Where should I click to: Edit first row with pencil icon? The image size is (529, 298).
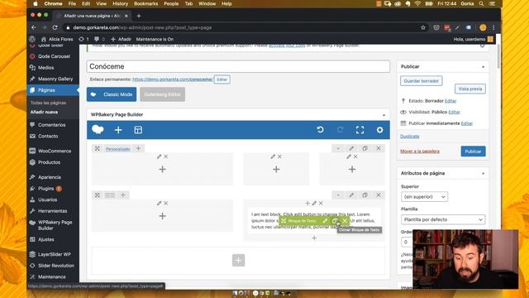pyautogui.click(x=351, y=148)
